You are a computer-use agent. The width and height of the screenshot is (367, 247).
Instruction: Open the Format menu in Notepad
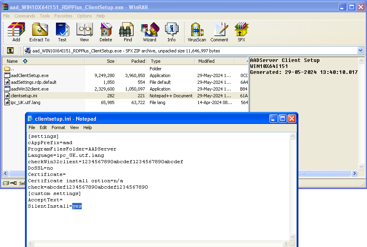tap(58, 127)
